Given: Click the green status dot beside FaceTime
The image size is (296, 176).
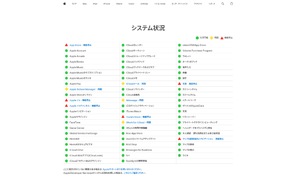Looking at the screenshot, I should coord(67,122).
